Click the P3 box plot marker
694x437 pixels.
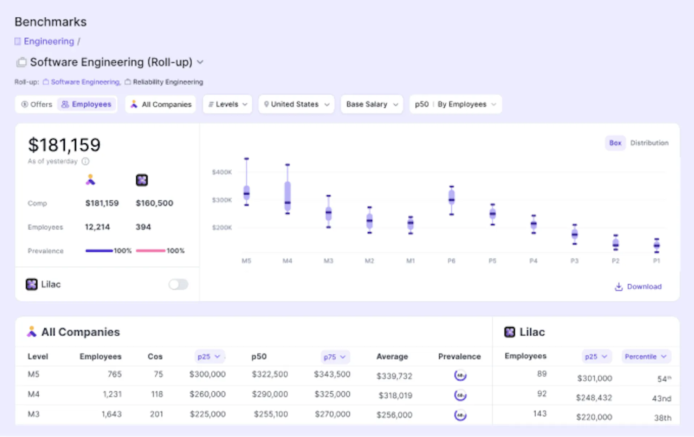point(574,234)
